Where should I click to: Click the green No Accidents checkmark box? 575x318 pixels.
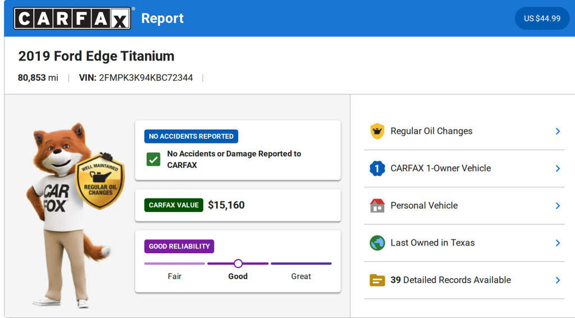(x=153, y=160)
